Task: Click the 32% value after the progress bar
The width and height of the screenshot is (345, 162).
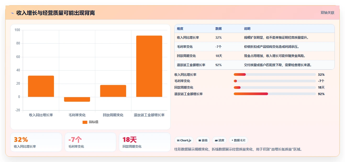Action: point(321,75)
